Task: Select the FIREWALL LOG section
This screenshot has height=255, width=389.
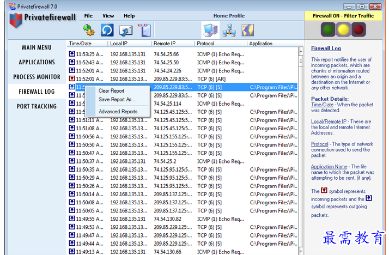Action: [37, 92]
